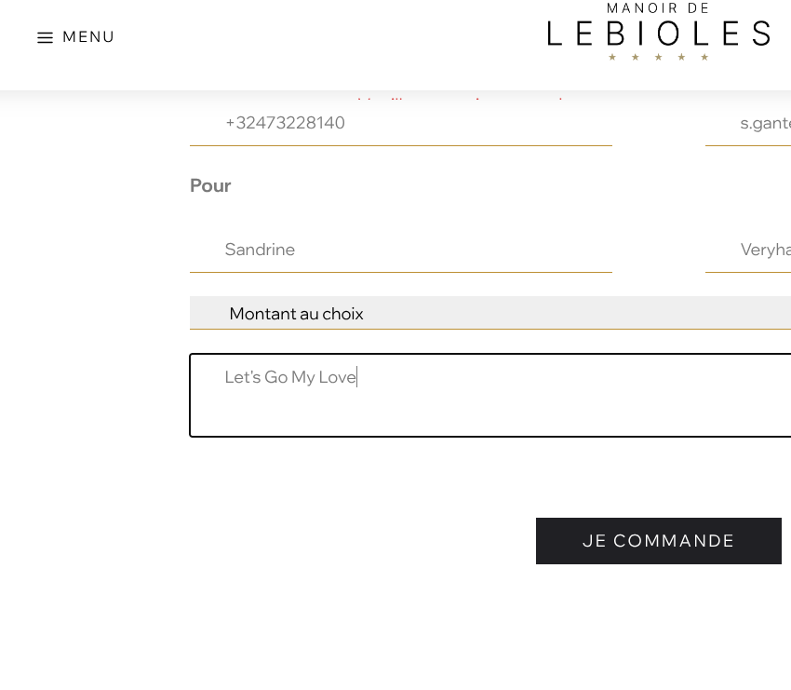The height and width of the screenshot is (690, 791).
Task: Focus the phone field with +32473228140
Action: point(400,123)
